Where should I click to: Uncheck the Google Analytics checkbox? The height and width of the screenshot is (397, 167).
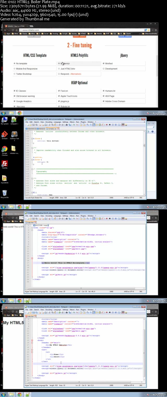coord(15,101)
